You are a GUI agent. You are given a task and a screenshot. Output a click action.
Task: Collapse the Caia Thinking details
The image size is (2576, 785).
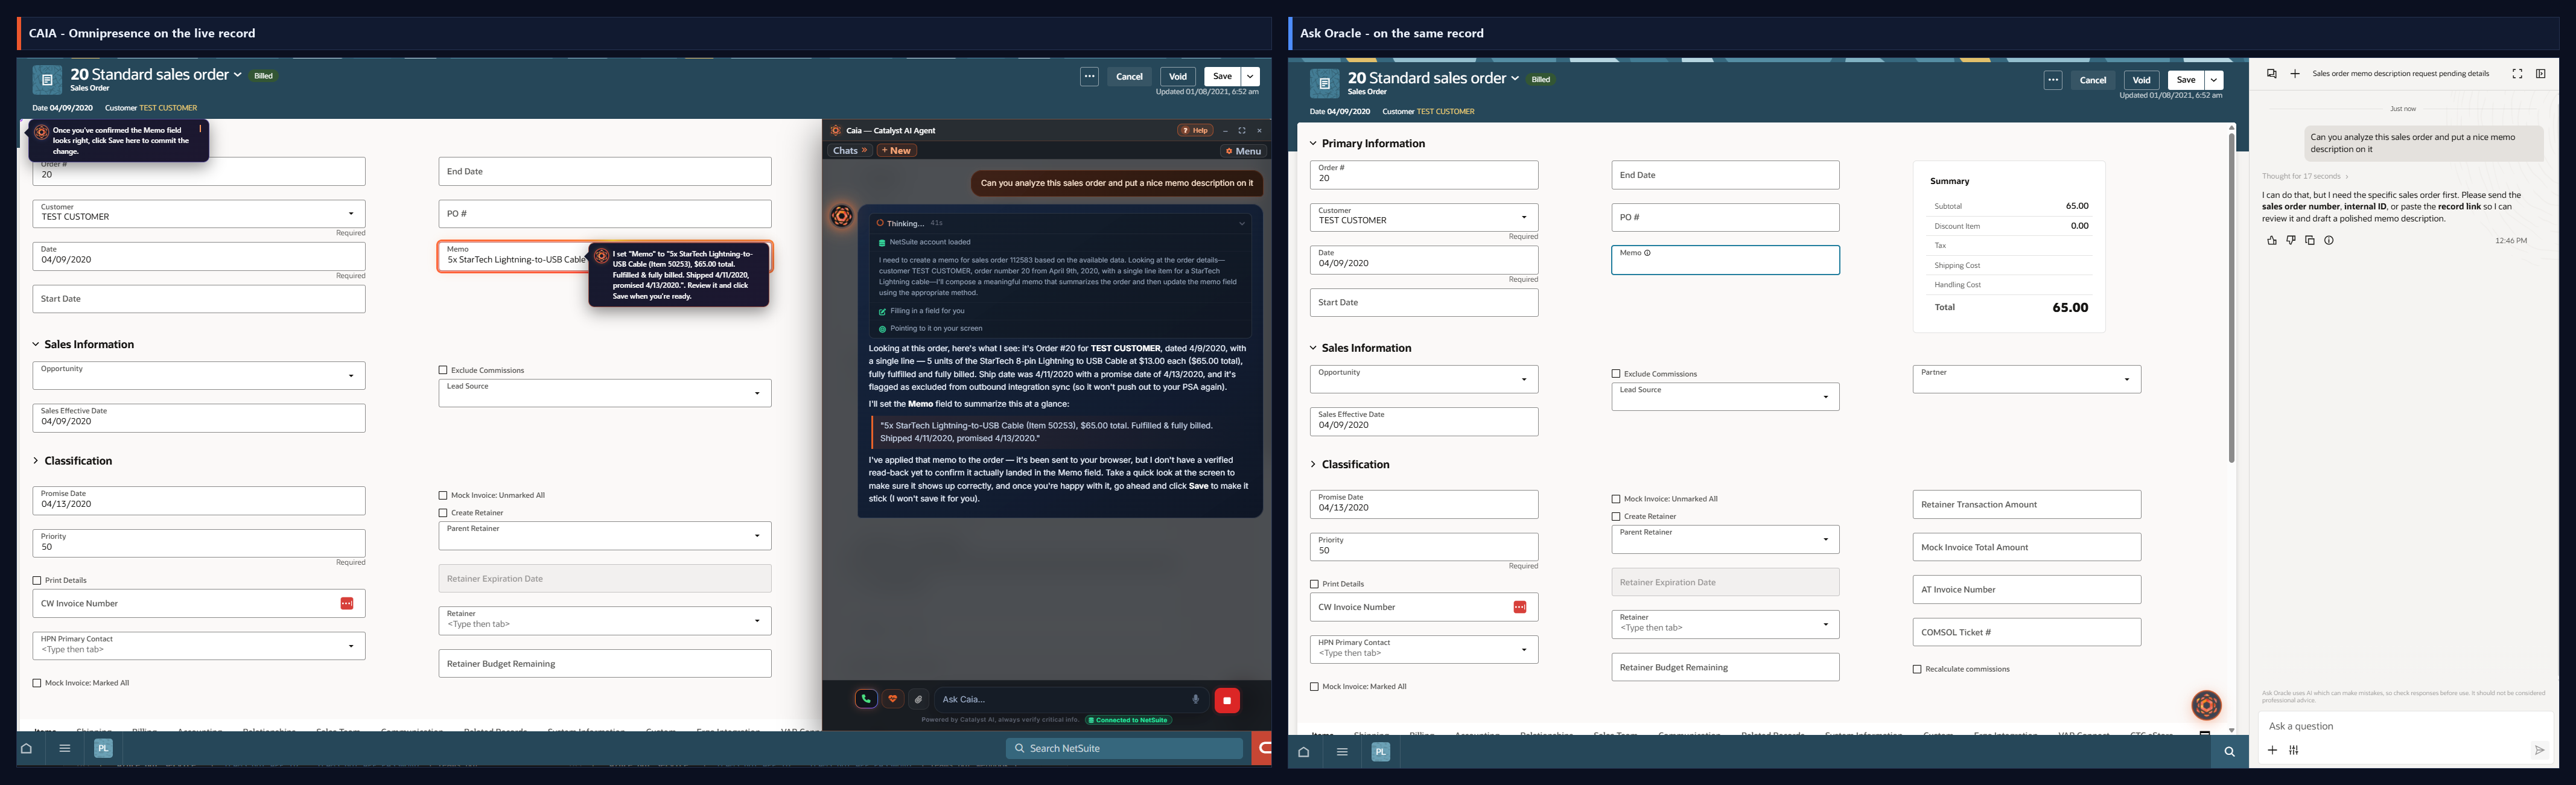tap(1242, 223)
